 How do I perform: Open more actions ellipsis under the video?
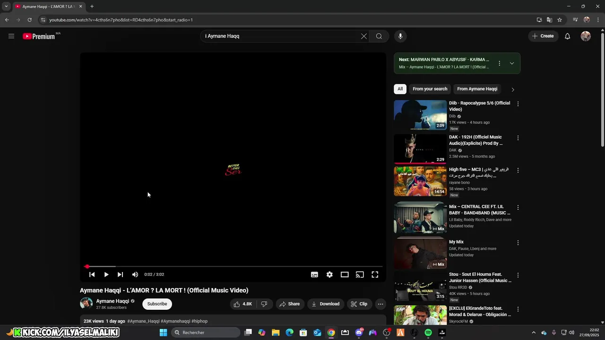[380, 304]
